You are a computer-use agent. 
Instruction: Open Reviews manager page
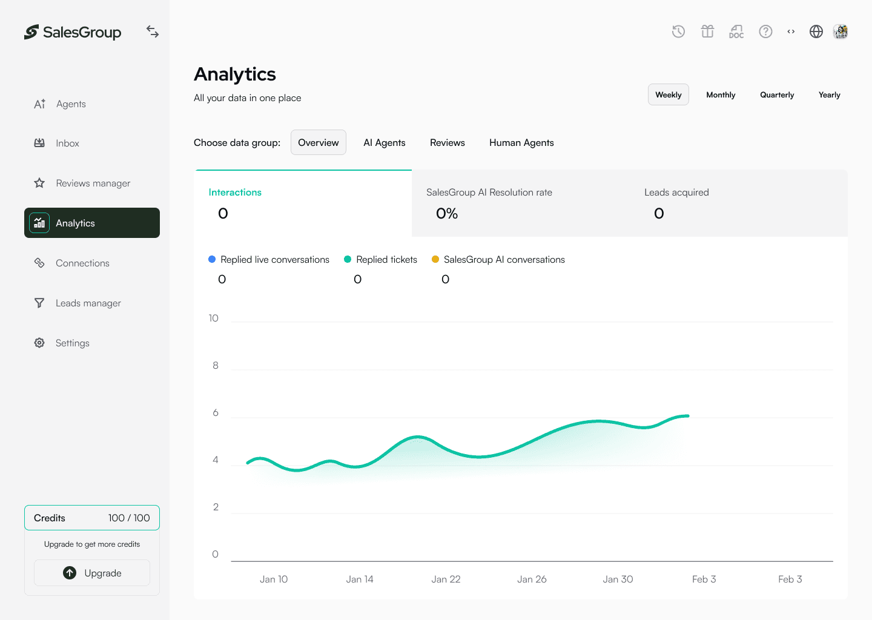tap(92, 183)
